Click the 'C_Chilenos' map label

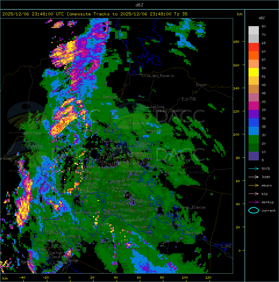[32, 146]
